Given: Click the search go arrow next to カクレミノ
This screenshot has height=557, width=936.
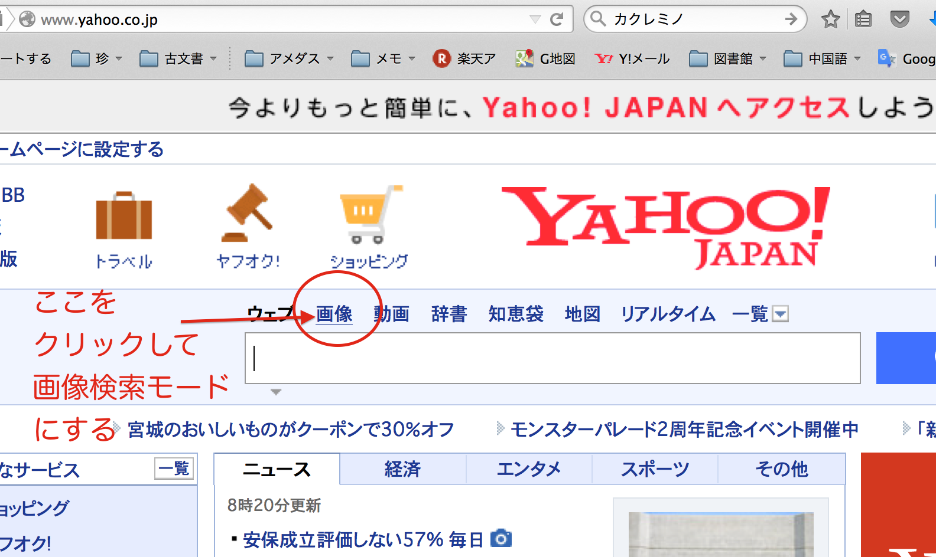Looking at the screenshot, I should point(791,19).
